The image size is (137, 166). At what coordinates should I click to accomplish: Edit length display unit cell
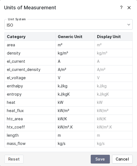point(113,135)
